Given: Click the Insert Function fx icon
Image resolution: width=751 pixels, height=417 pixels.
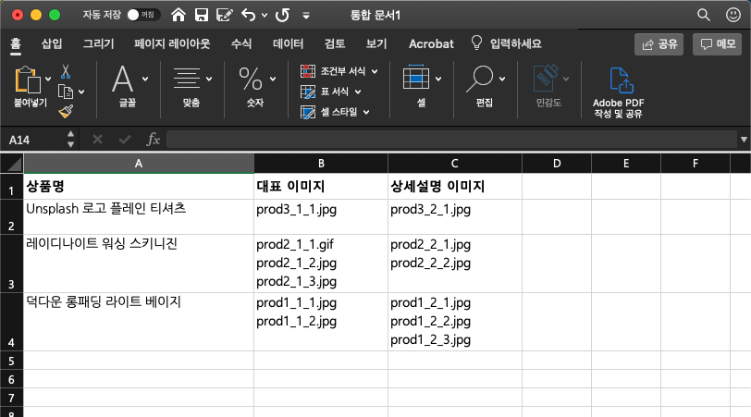Looking at the screenshot, I should (x=154, y=139).
